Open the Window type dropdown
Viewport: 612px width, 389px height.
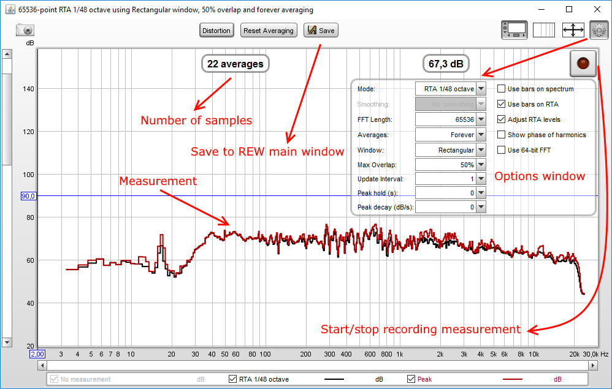[481, 150]
